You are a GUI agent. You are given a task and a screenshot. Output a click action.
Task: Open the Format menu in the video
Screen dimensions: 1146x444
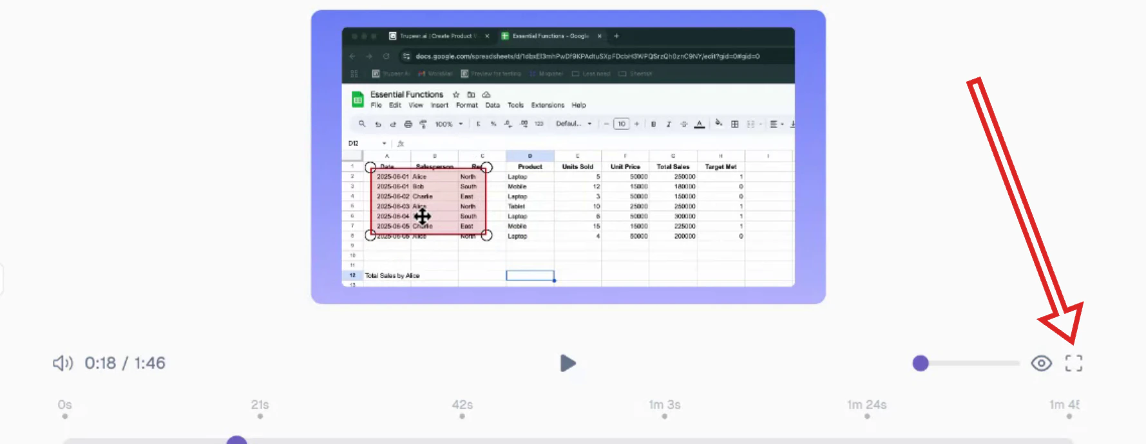[467, 105]
